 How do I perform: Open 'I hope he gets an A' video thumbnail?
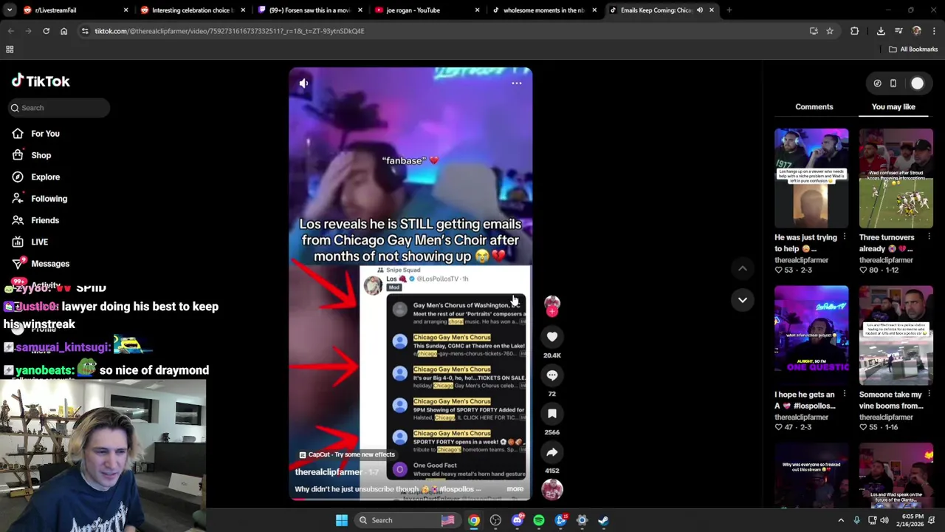[x=811, y=335]
